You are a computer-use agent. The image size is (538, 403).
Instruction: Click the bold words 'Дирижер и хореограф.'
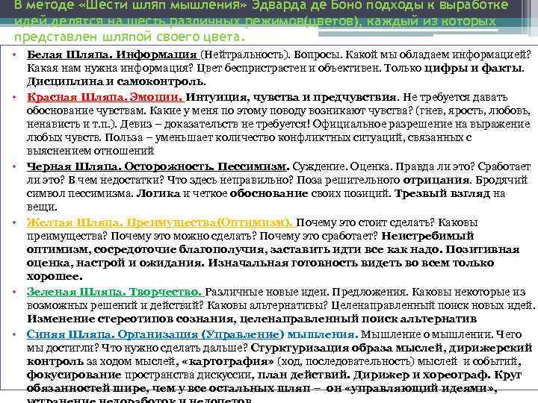point(422,375)
